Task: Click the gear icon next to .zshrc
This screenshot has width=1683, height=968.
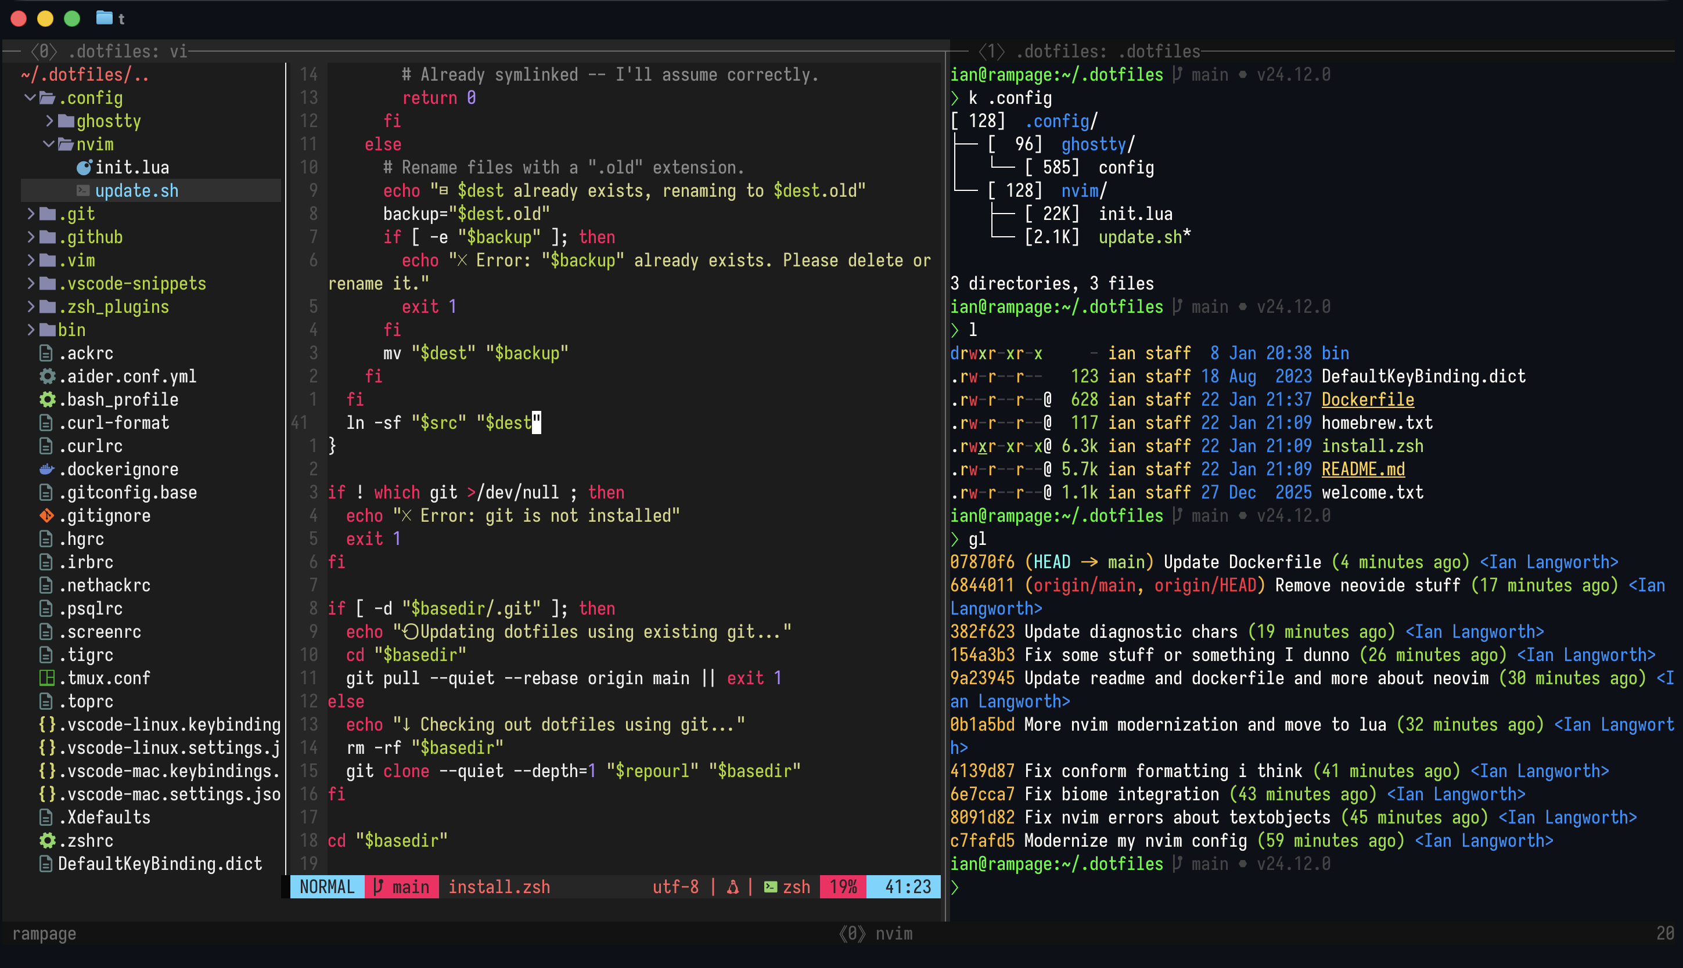Action: (46, 840)
